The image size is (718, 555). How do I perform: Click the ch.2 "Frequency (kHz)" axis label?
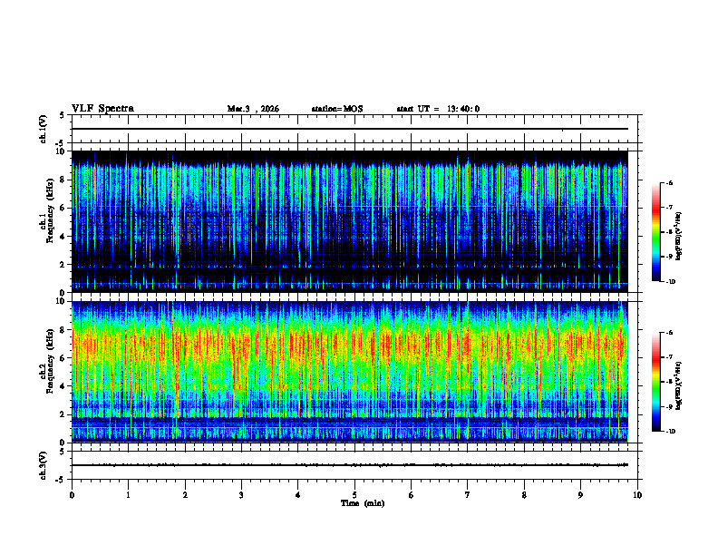pos(51,361)
